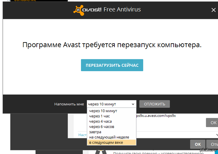Image resolution: width=218 pixels, height=154 pixels.
Task: Click the bold OK button at bottom
Action: coord(198,144)
